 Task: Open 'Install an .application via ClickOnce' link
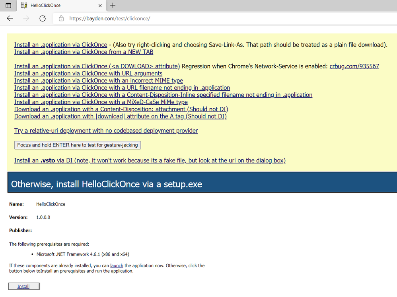pos(61,45)
